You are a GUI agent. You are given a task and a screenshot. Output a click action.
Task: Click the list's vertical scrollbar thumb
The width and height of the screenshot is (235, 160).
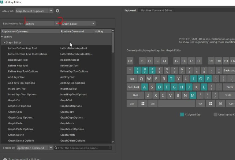coord(113,42)
